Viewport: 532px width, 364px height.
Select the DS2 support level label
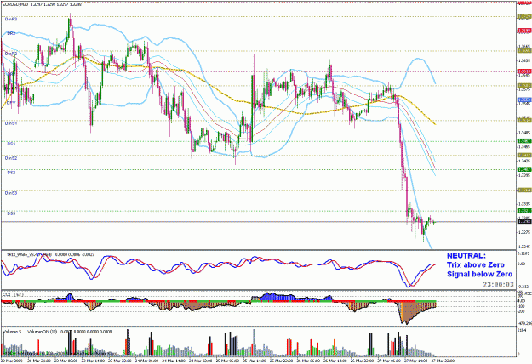(11, 173)
